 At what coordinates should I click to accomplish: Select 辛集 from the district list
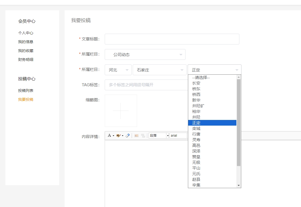[x=212, y=185]
